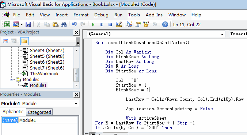
Task: Click the Break pause icon
Action: (x=102, y=25)
